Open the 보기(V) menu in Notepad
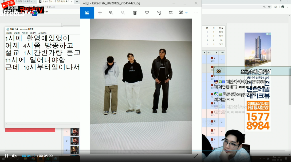 point(33,33)
